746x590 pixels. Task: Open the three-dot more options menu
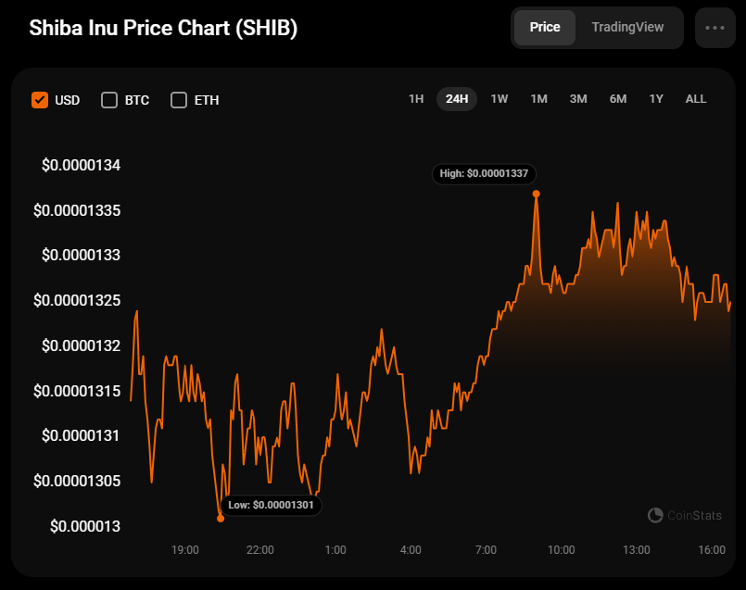[x=714, y=28]
